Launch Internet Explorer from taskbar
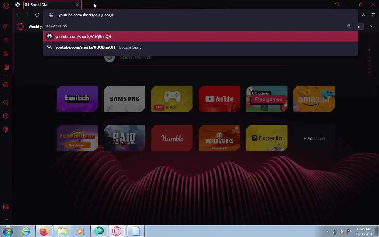The image size is (379, 237). pyautogui.click(x=26, y=231)
